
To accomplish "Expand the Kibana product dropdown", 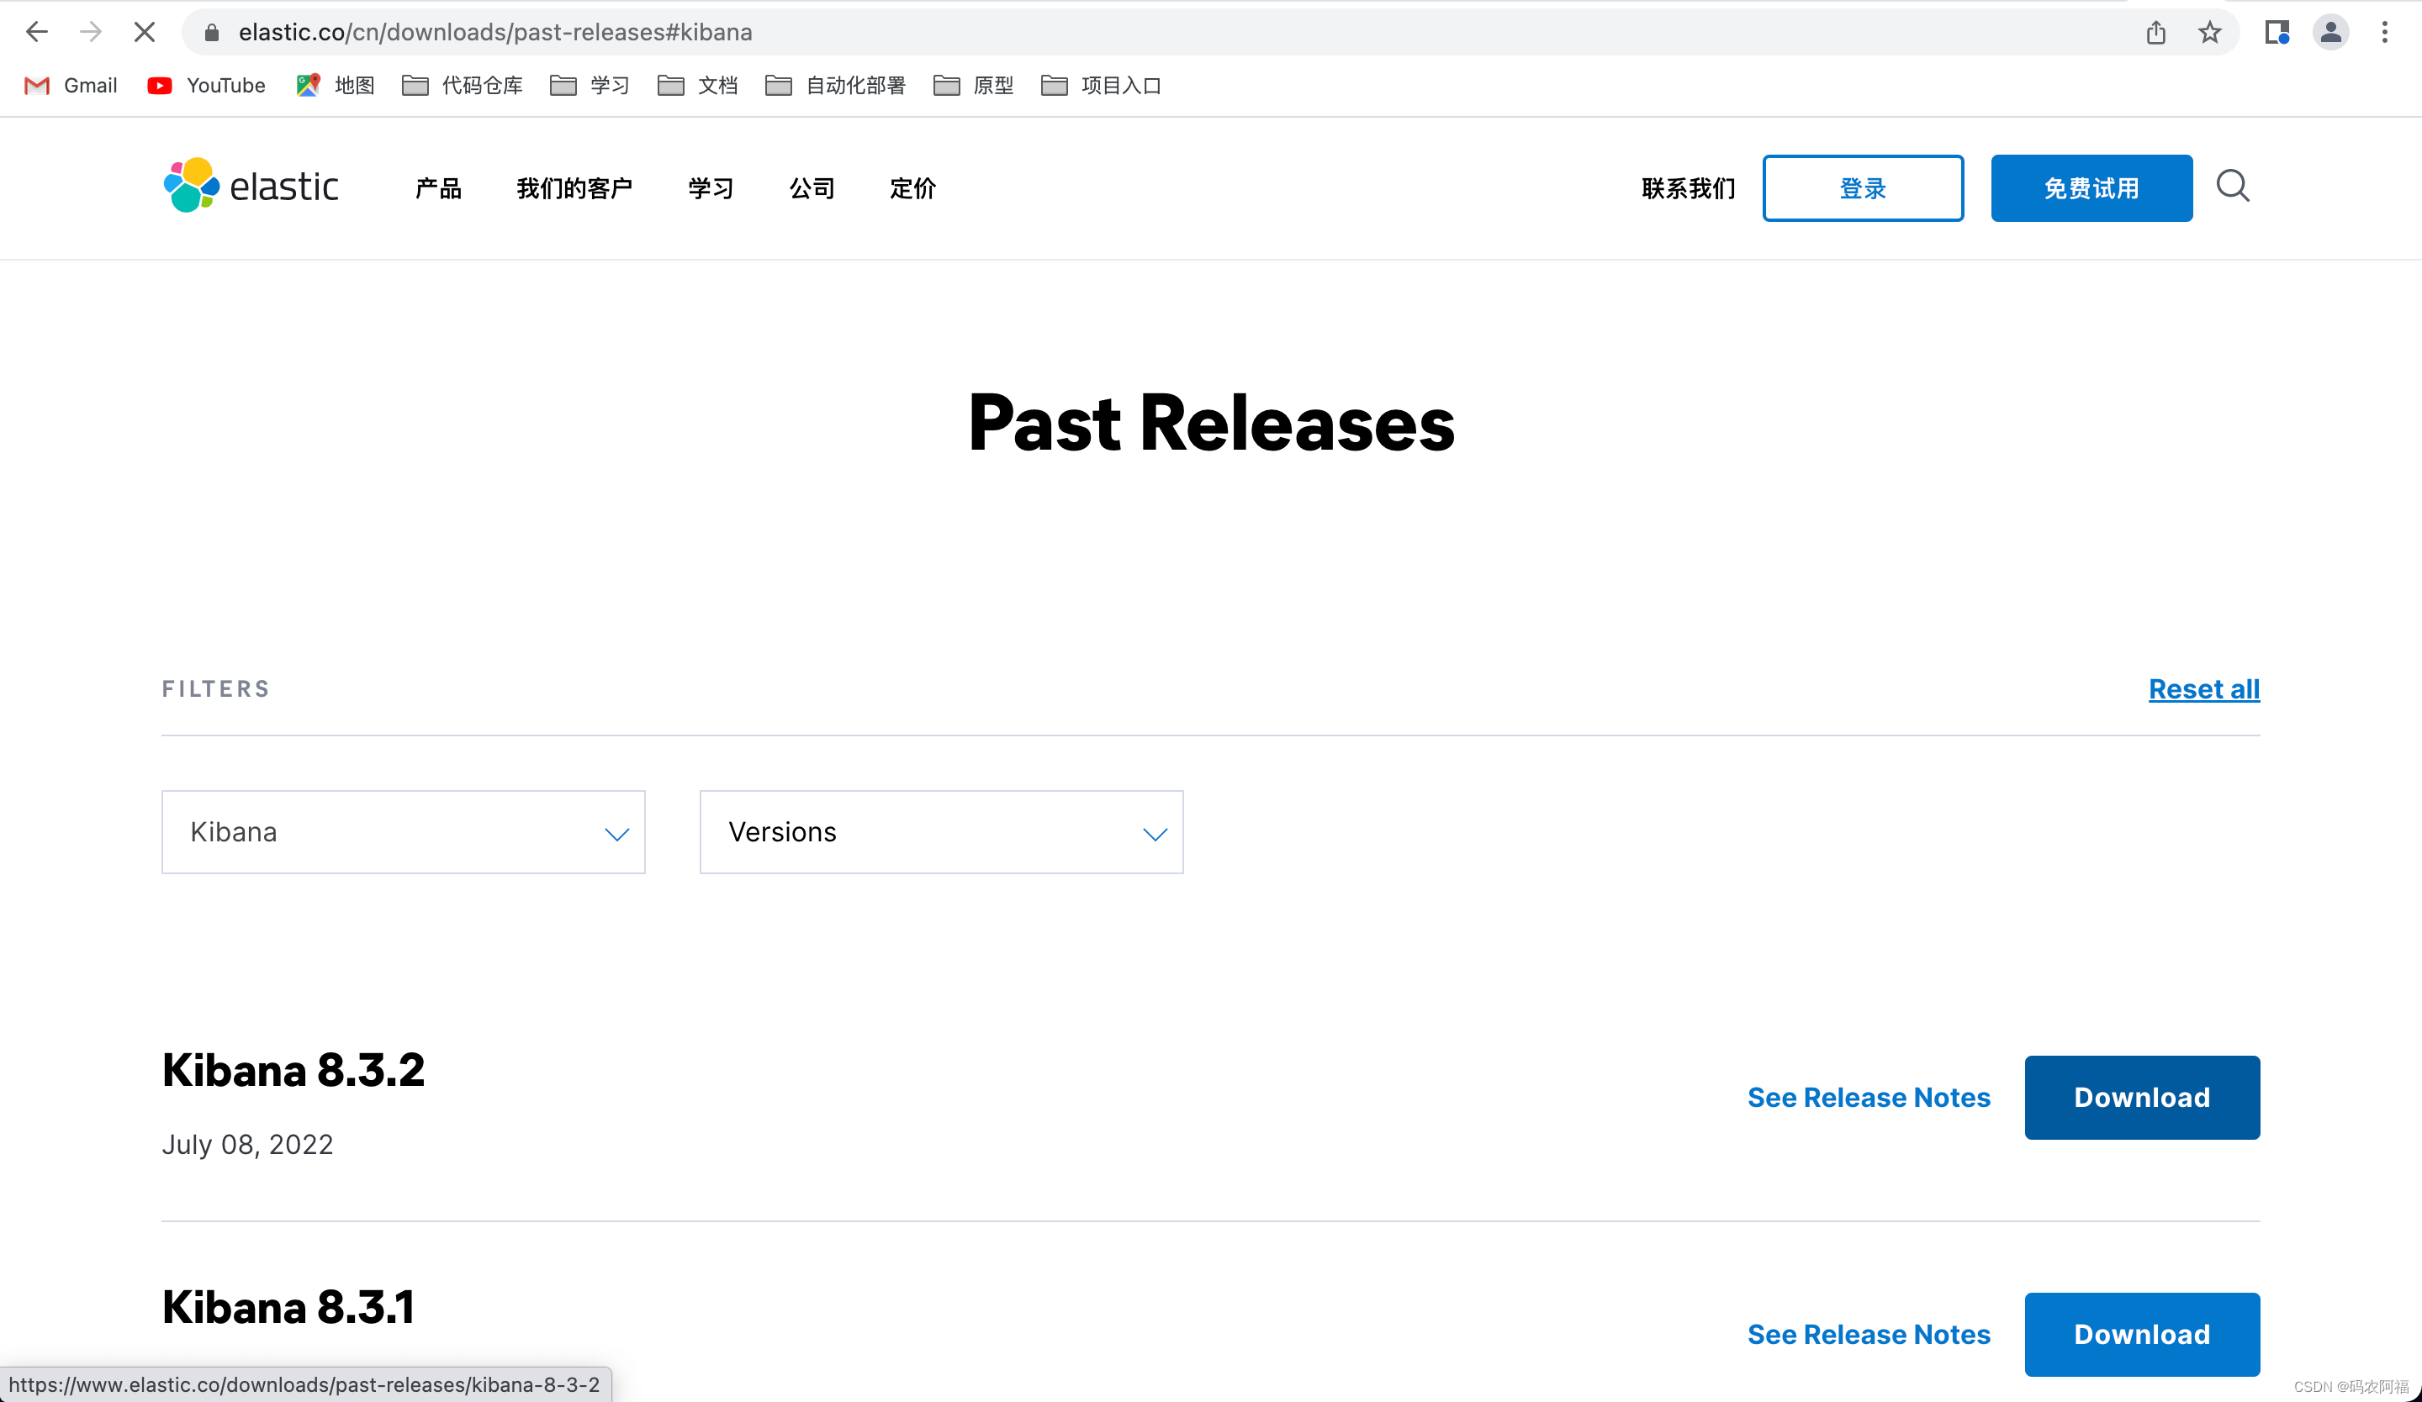I will pos(404,831).
